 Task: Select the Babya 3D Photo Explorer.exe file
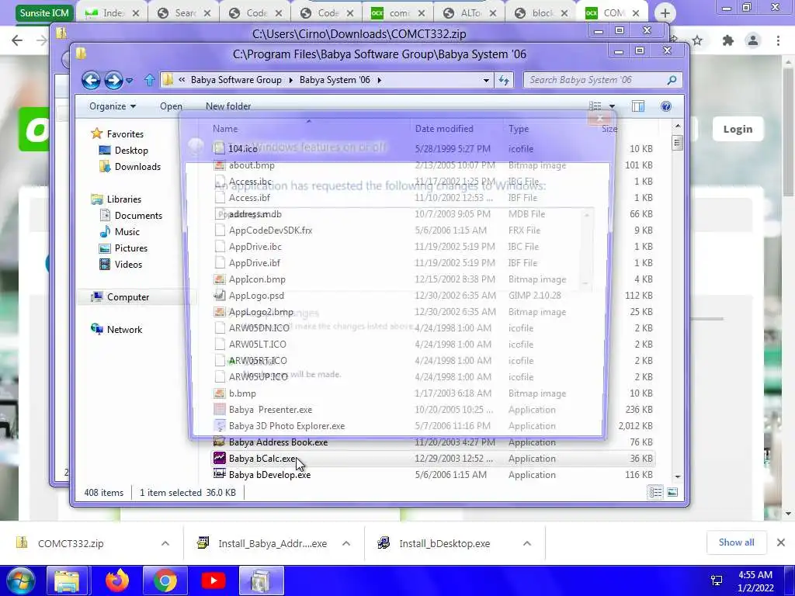pyautogui.click(x=433, y=426)
